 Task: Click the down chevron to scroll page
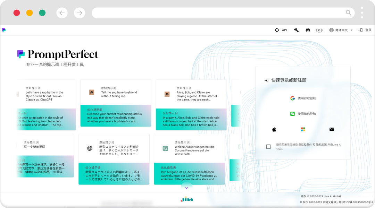[186, 188]
